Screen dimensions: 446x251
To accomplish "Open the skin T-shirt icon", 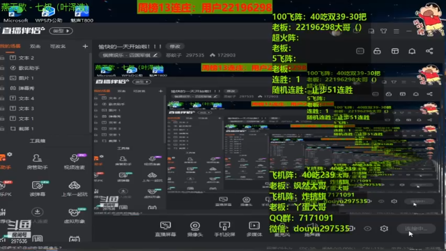I will 383,31.
